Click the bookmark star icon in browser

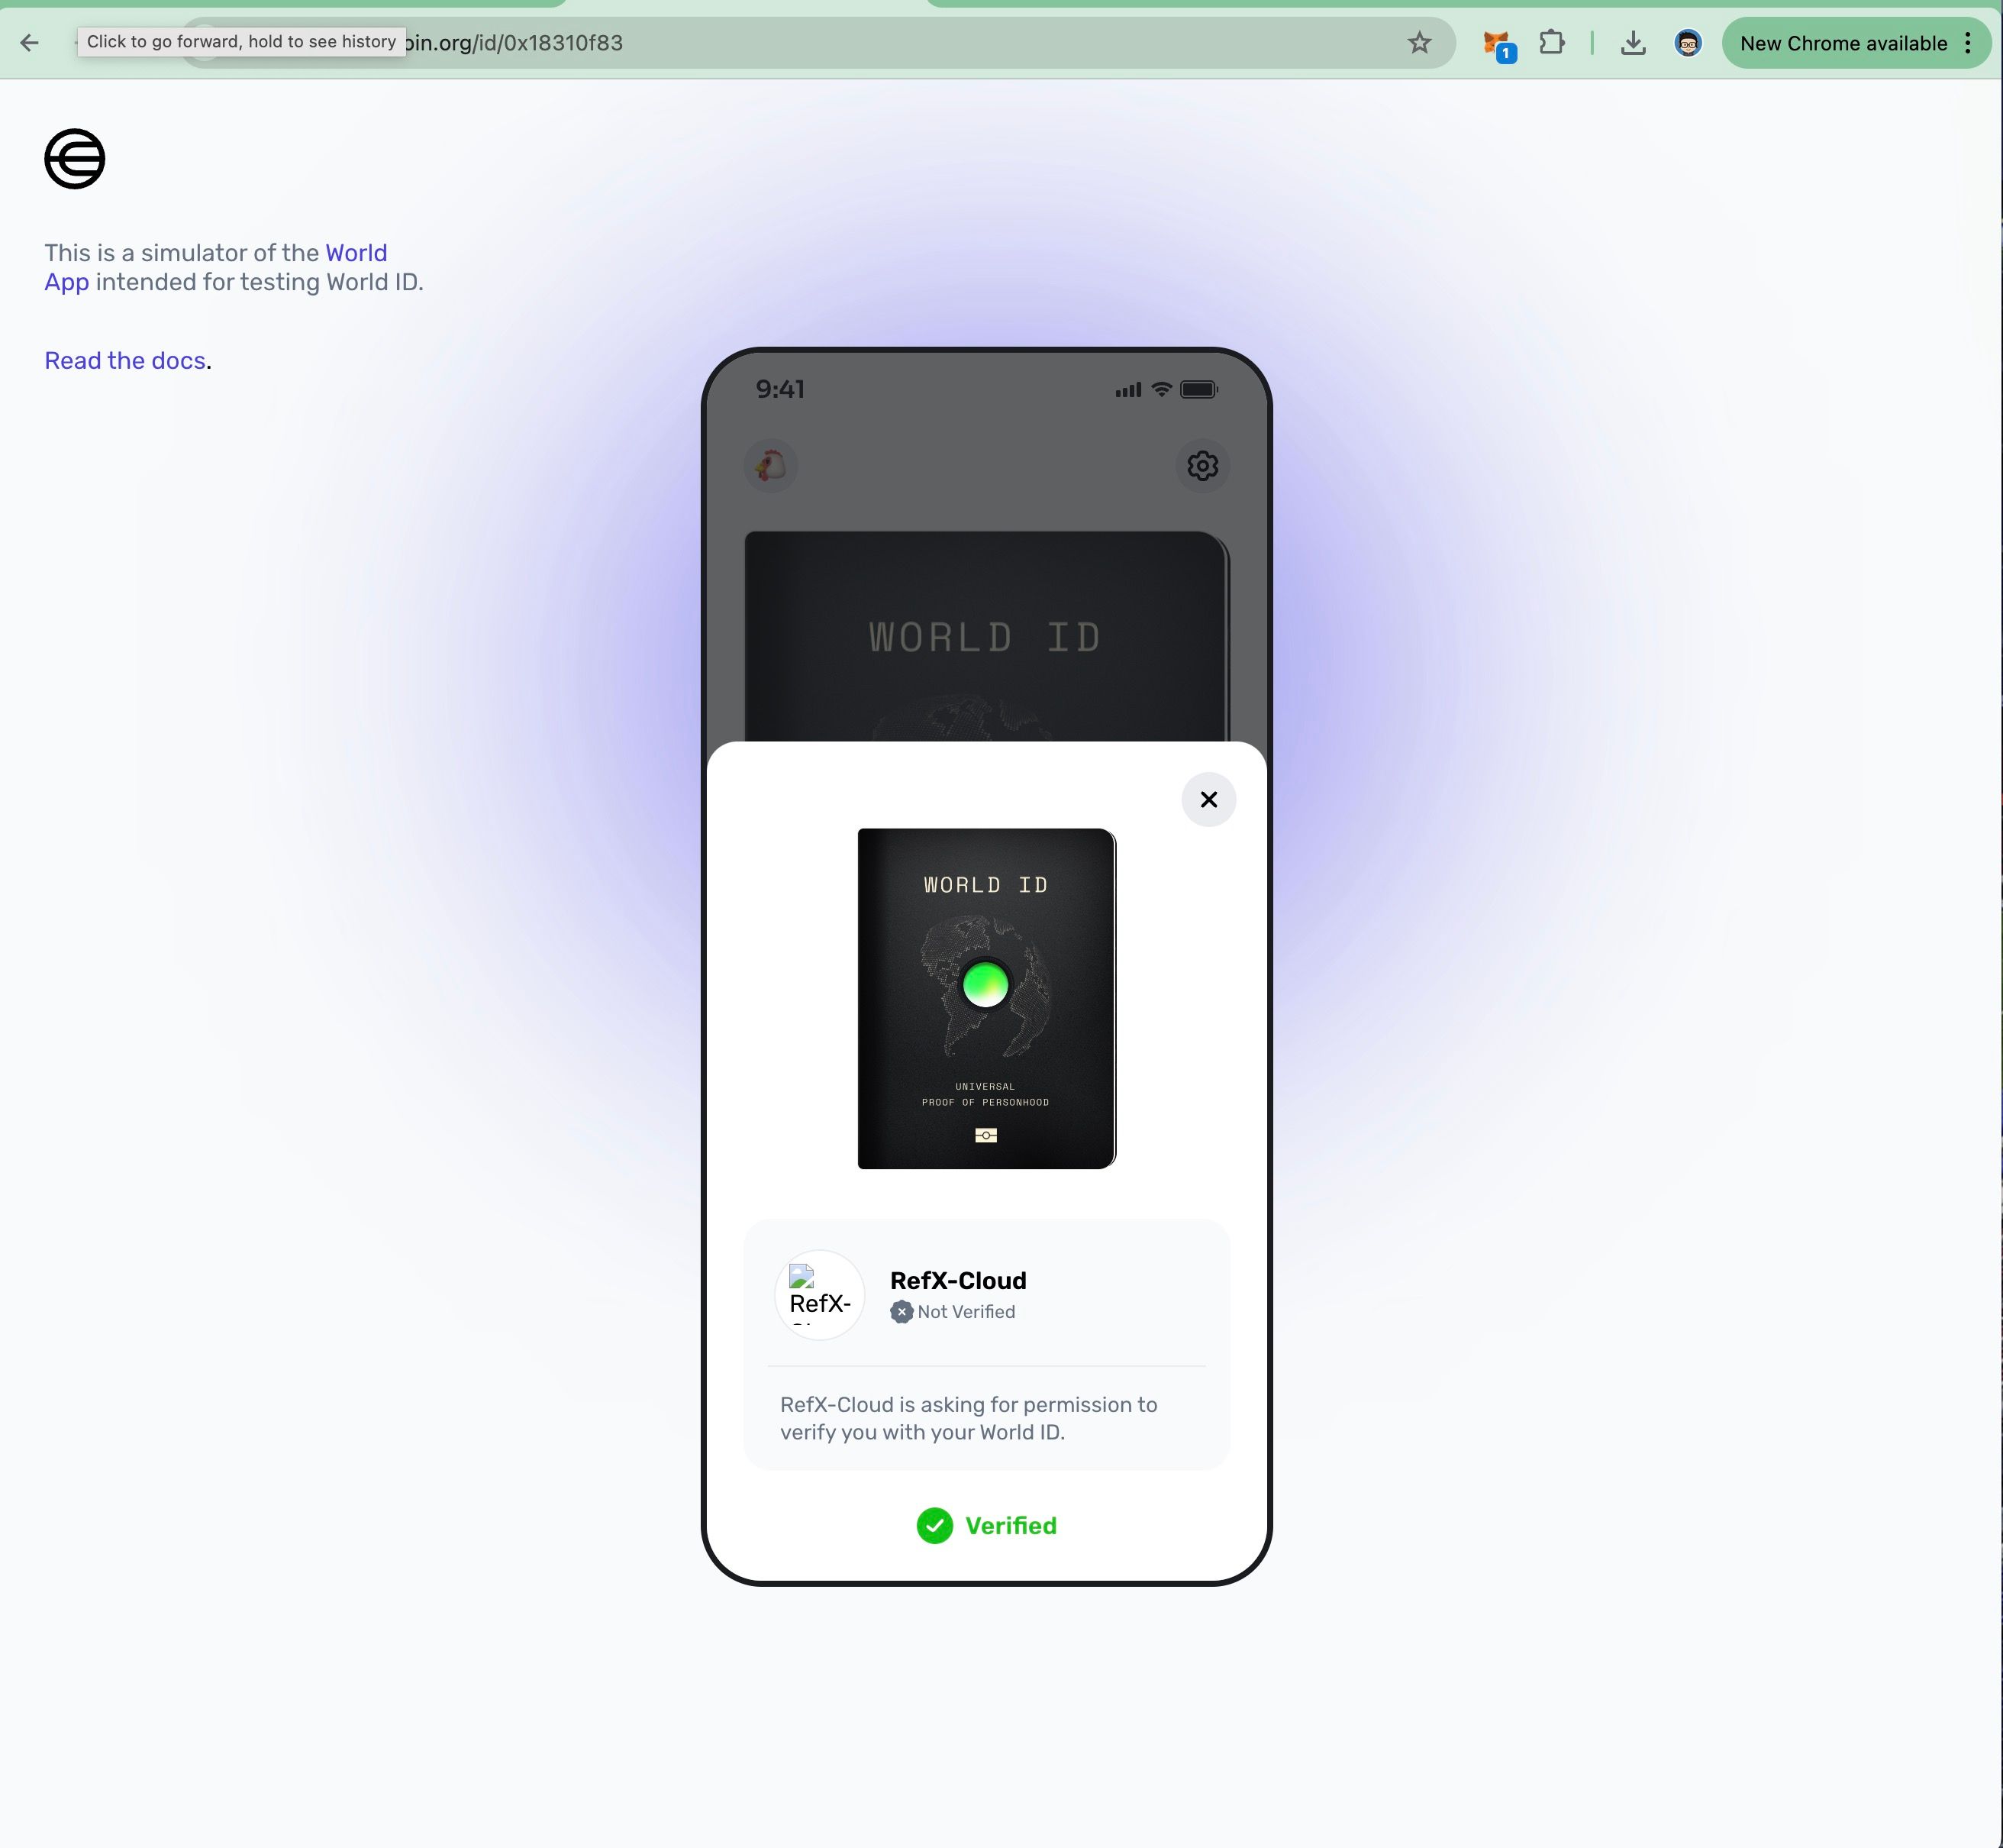pos(1424,42)
